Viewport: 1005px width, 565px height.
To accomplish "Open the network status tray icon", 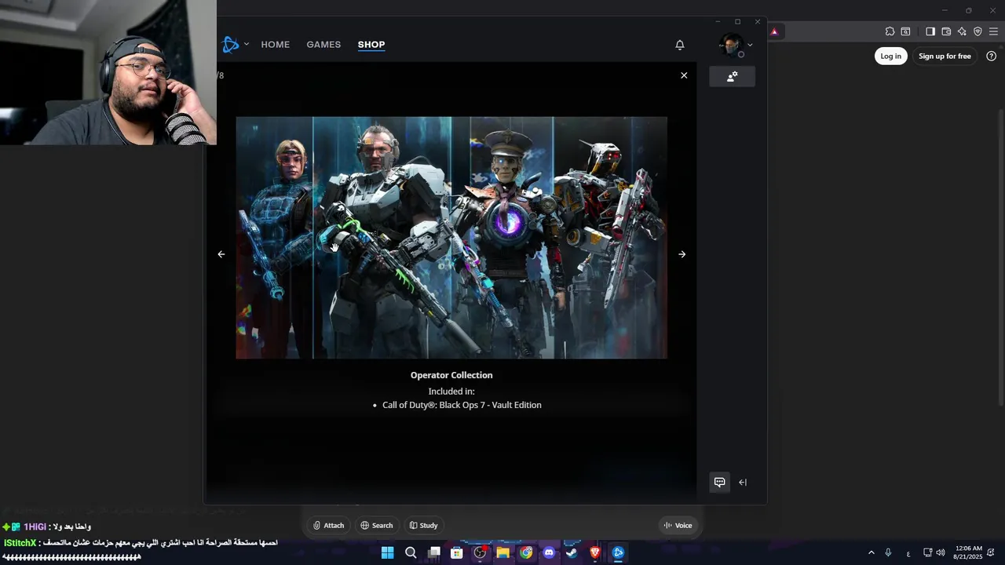I will [927, 552].
